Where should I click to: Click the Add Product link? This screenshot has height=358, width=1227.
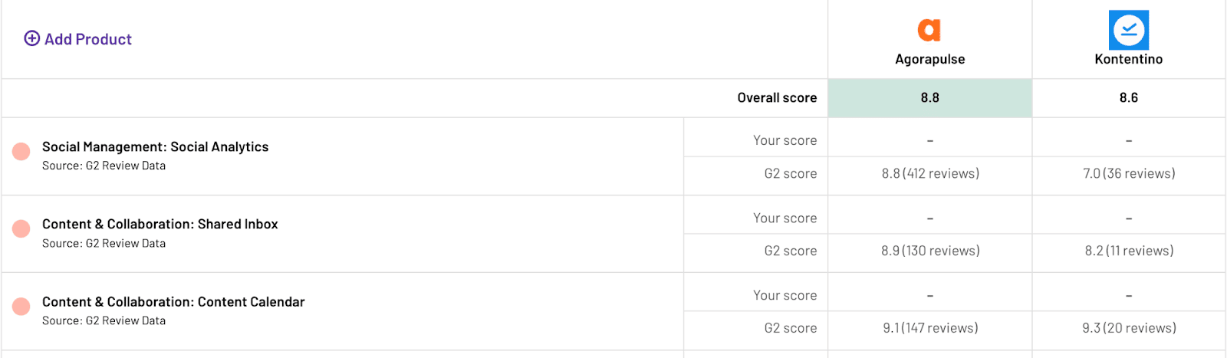click(87, 39)
